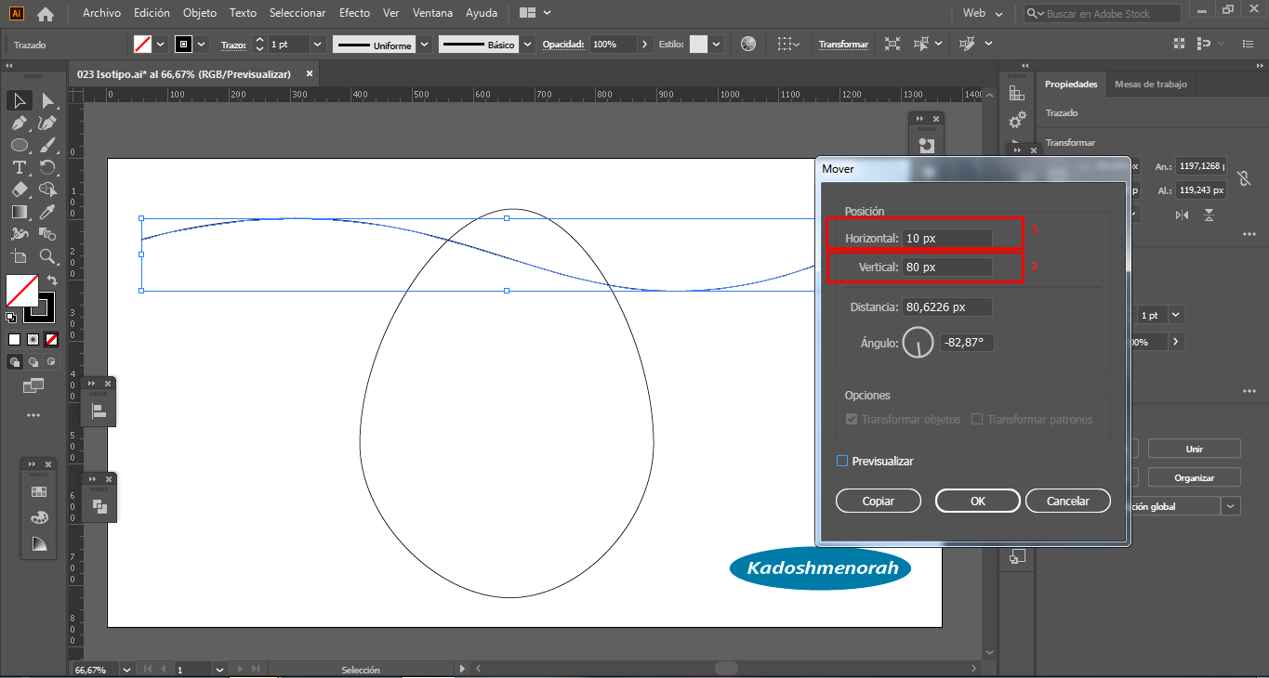Open the Básico brush definition dropdown
Image resolution: width=1269 pixels, height=678 pixels.
(528, 44)
